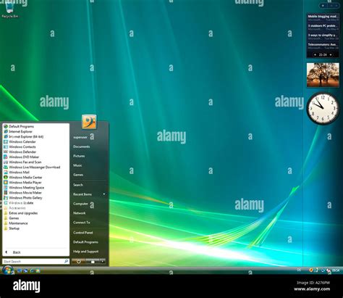The image size is (343, 298).
Task: Click the superuser account picture
Action: tap(89, 122)
